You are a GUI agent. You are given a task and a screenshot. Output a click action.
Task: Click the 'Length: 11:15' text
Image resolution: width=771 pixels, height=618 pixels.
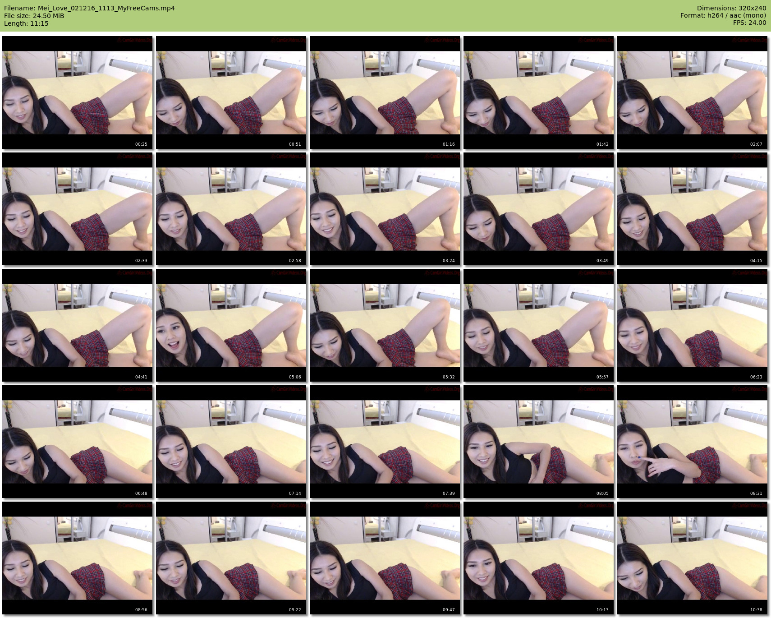click(x=26, y=23)
